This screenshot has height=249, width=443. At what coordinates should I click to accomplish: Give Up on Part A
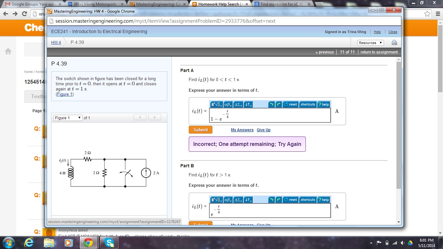(264, 130)
